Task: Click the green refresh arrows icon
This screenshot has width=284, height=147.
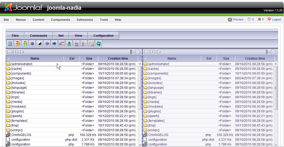Action: (99, 44)
